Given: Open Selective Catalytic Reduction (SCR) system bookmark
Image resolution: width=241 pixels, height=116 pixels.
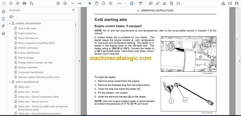Looking at the screenshot, I should point(39,77).
